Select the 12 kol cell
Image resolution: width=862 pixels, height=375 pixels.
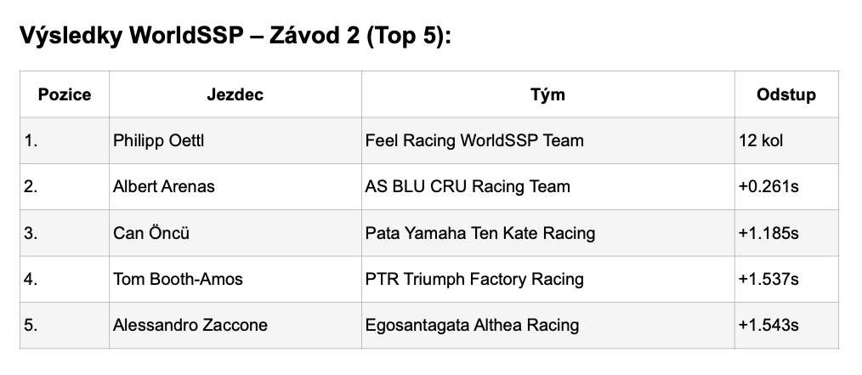coord(761,140)
